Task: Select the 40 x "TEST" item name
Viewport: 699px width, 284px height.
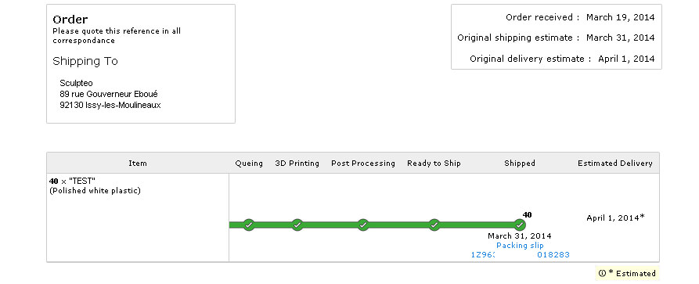Action: tap(72, 181)
